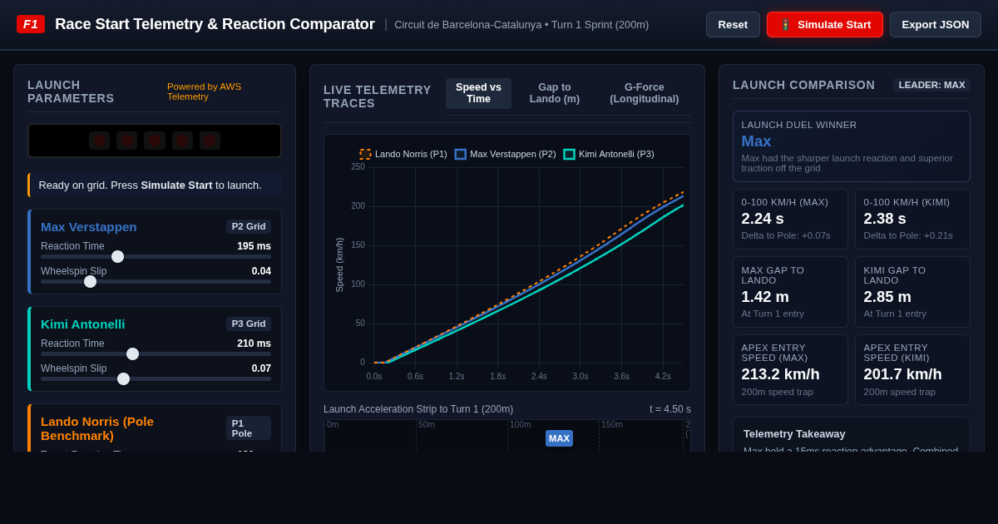The height and width of the screenshot is (524, 998).
Task: Click 'Delta to Pole: +0.07s' text
Action: click(786, 235)
